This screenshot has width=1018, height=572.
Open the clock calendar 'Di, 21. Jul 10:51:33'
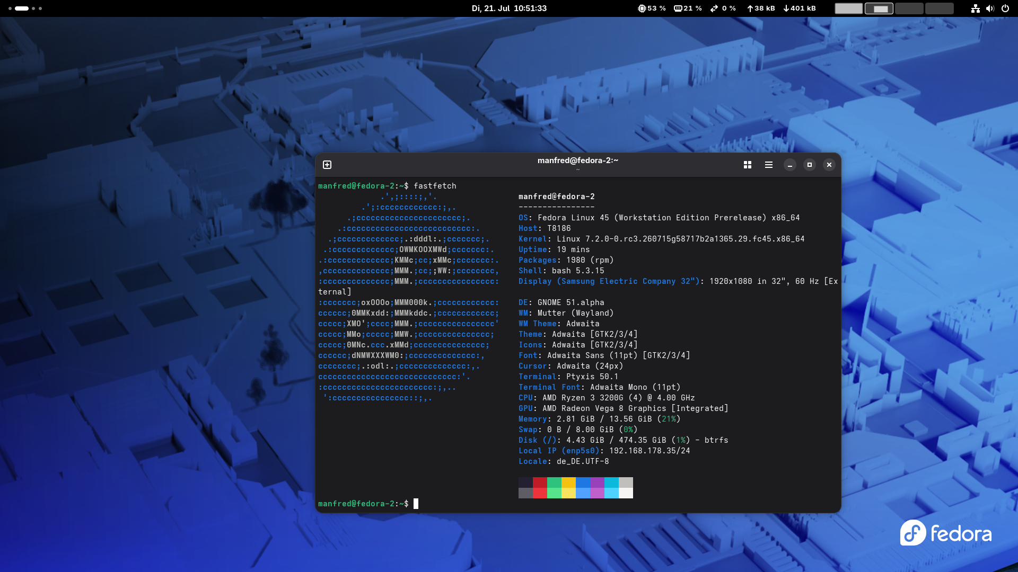coord(509,8)
